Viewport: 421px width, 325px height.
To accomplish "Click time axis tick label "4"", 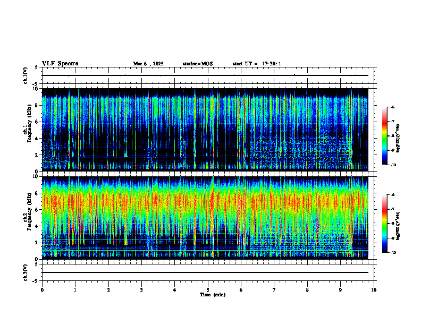I will (x=175, y=290).
